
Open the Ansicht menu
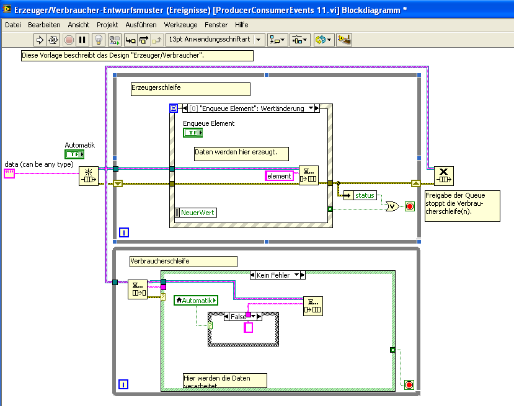pos(78,25)
